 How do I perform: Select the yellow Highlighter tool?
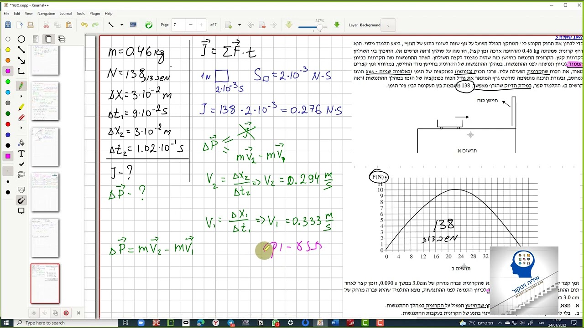click(21, 107)
